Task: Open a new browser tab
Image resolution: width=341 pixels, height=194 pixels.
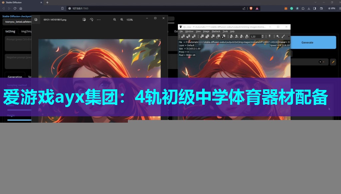Action: tap(47, 2)
